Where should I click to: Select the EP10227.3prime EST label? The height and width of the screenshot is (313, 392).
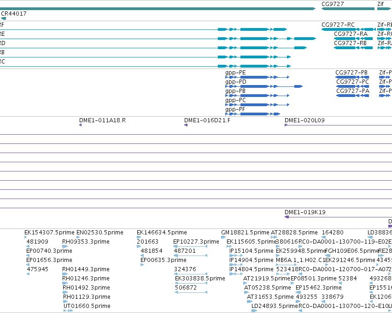[196, 242]
